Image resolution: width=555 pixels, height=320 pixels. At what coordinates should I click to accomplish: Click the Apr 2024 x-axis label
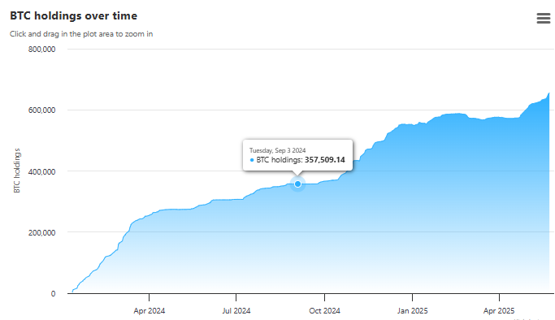[149, 311]
